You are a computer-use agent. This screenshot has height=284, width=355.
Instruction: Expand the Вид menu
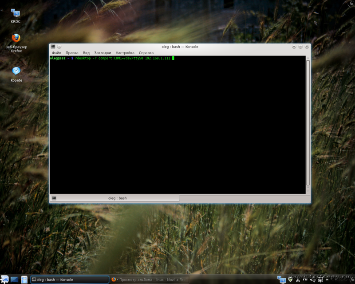click(x=86, y=53)
